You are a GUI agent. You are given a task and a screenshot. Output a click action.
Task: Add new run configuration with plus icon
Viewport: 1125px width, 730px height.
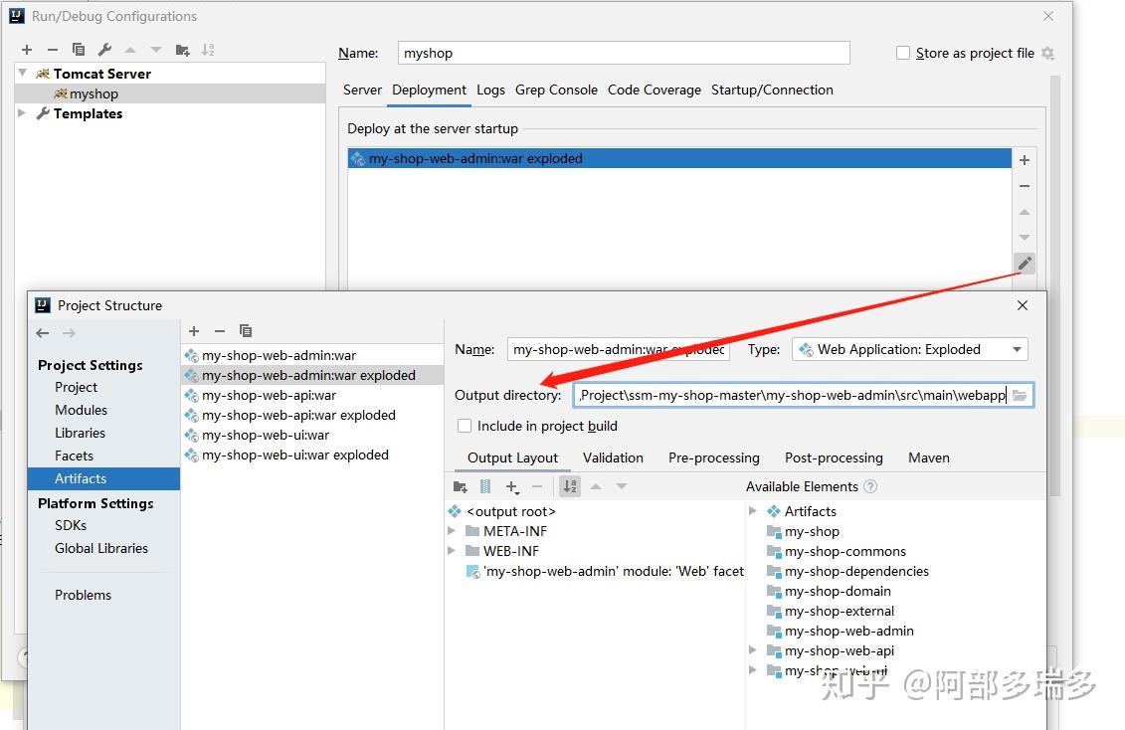tap(27, 50)
